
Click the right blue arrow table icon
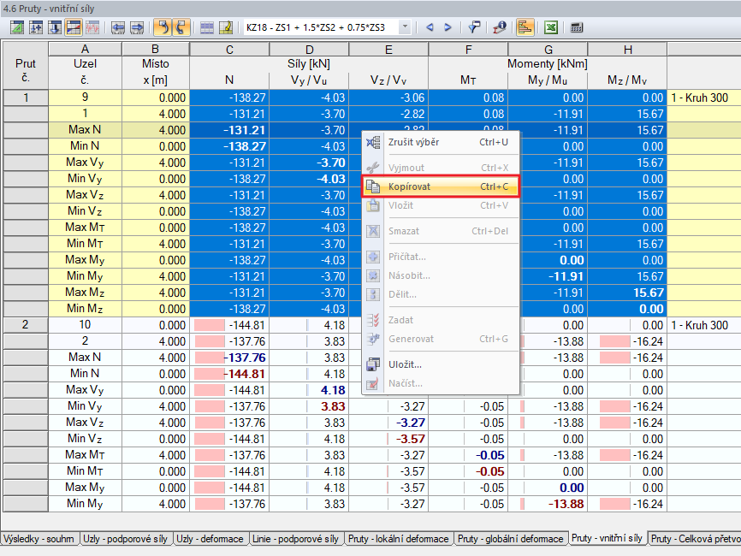pos(139,27)
